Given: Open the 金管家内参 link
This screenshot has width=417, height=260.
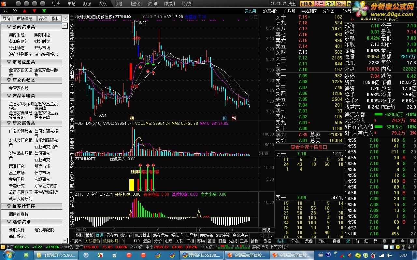Looking at the screenshot, I should tap(19, 88).
